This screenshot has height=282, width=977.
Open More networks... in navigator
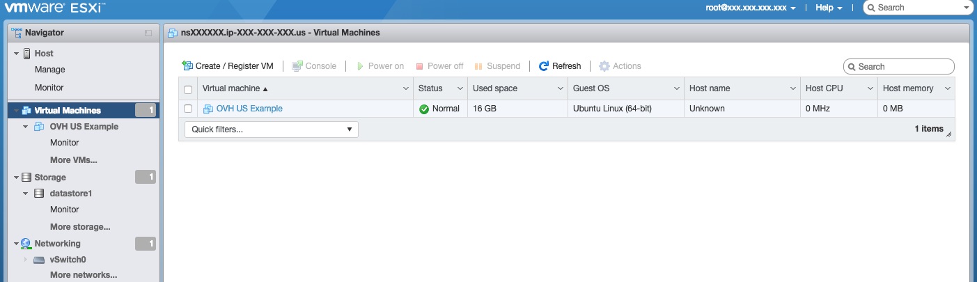click(84, 275)
